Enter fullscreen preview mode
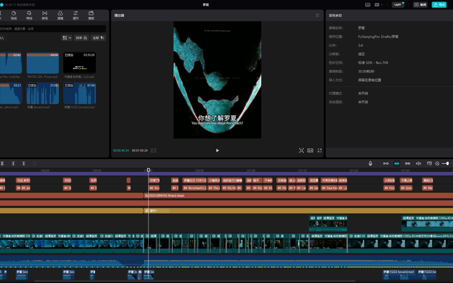Screen dimensions: 453x283 click(x=320, y=150)
